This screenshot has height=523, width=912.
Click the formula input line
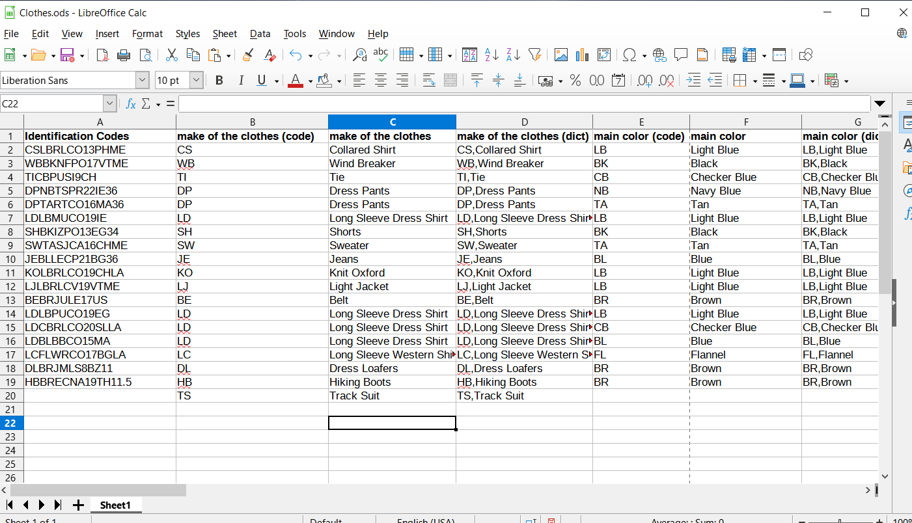click(x=524, y=103)
